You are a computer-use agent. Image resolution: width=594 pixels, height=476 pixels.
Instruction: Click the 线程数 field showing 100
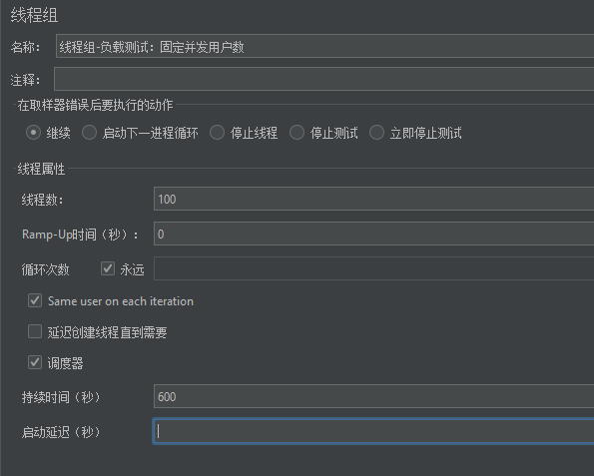374,199
